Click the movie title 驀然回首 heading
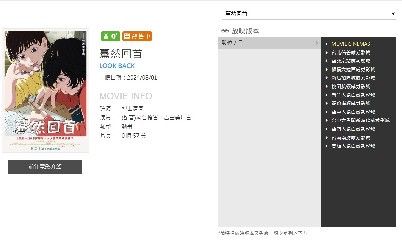 pyautogui.click(x=121, y=54)
